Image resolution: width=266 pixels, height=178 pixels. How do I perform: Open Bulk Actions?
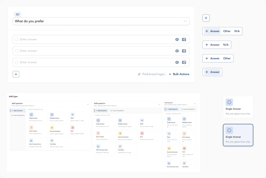coord(179,74)
